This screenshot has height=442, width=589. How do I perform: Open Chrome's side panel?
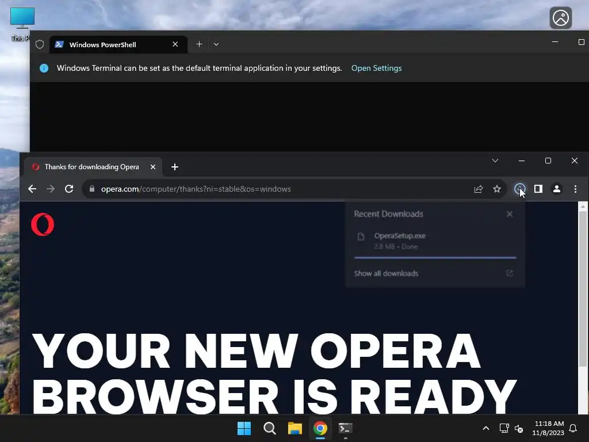click(538, 189)
